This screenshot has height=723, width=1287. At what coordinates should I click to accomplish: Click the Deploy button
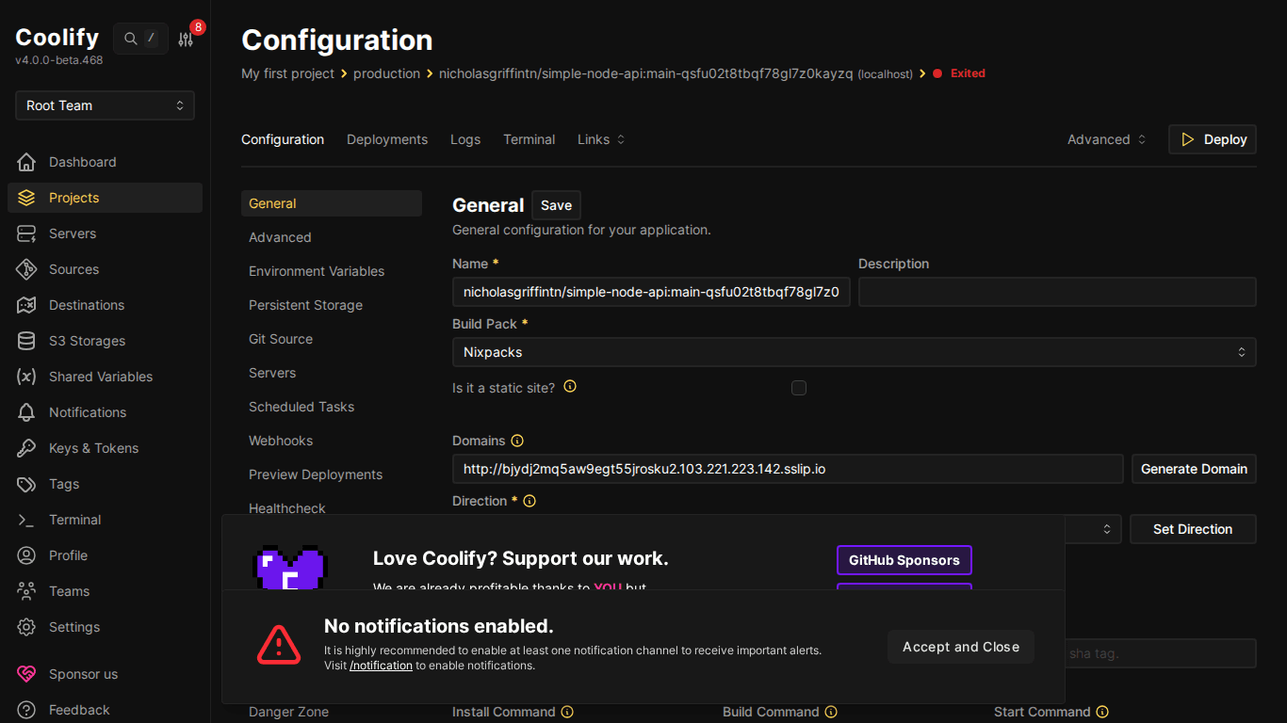1213,138
